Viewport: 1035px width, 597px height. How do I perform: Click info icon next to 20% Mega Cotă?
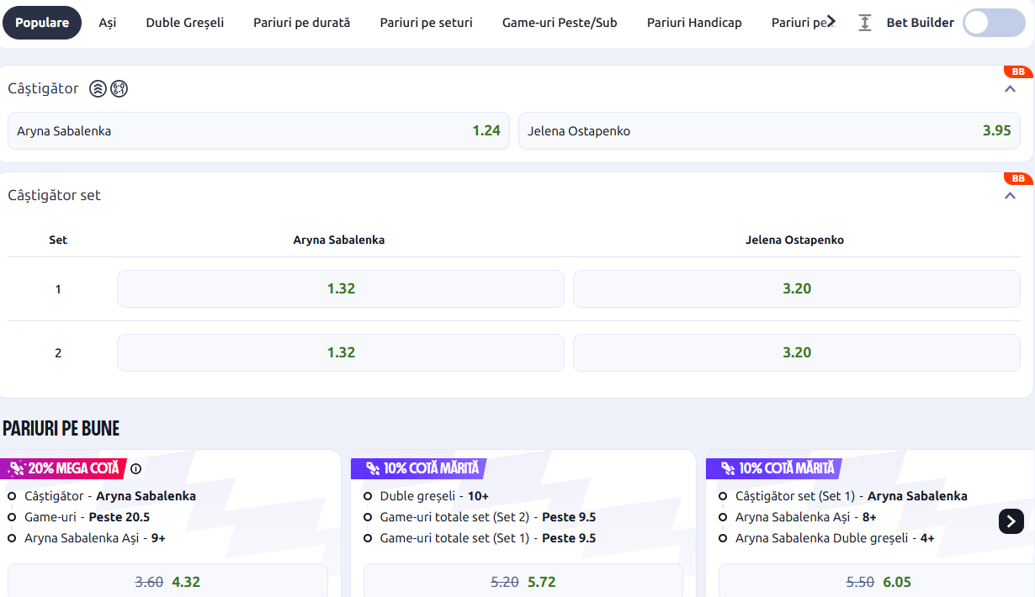pos(136,469)
